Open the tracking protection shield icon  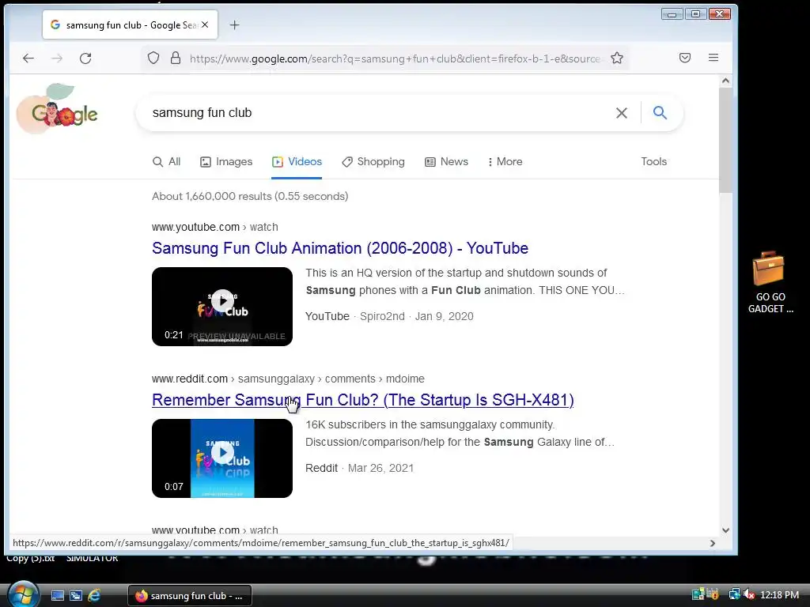pyautogui.click(x=153, y=58)
